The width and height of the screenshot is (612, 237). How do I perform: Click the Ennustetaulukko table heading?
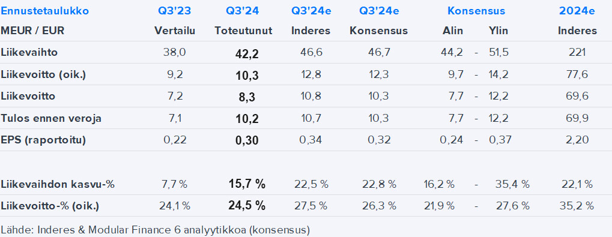tap(45, 11)
